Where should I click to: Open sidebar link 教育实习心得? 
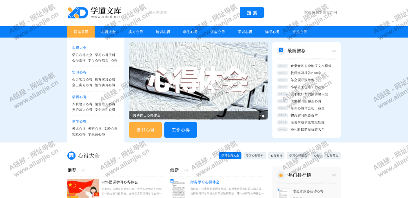[105, 80]
